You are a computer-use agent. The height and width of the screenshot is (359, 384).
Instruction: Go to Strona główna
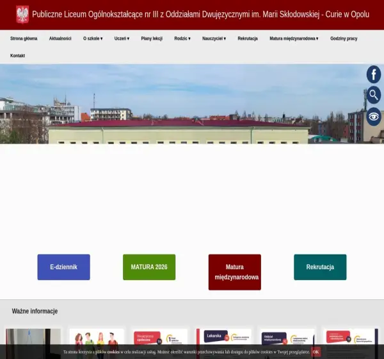click(x=24, y=38)
